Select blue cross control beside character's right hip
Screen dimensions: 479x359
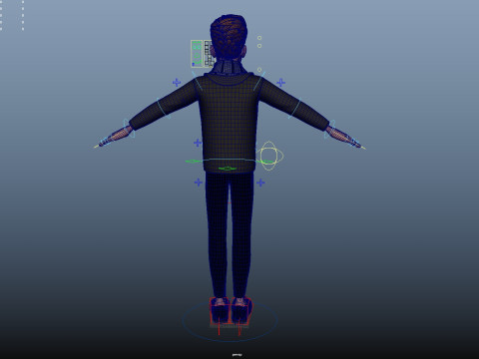point(260,182)
